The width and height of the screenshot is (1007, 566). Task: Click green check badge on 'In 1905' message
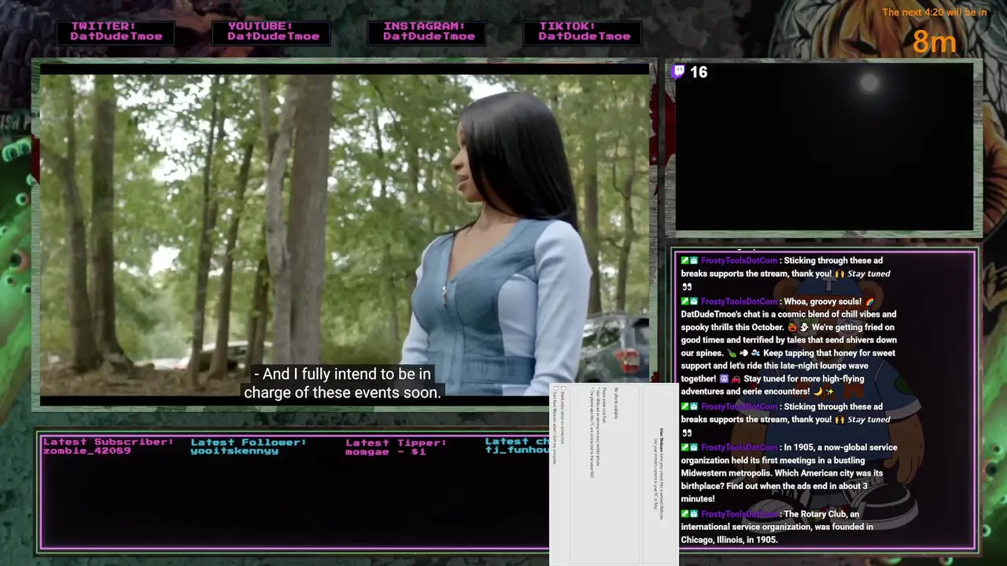[x=685, y=447]
